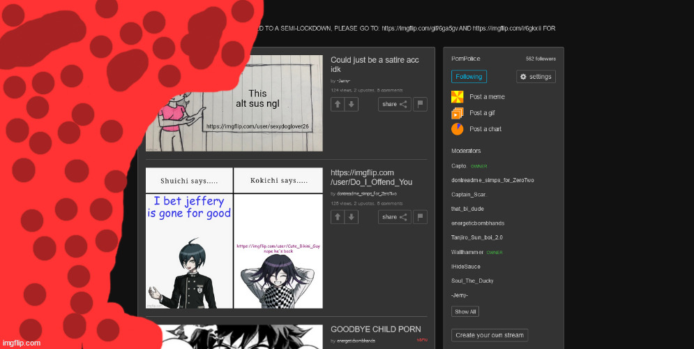Open share options for the Do_I_Offend_You post

tap(395, 217)
